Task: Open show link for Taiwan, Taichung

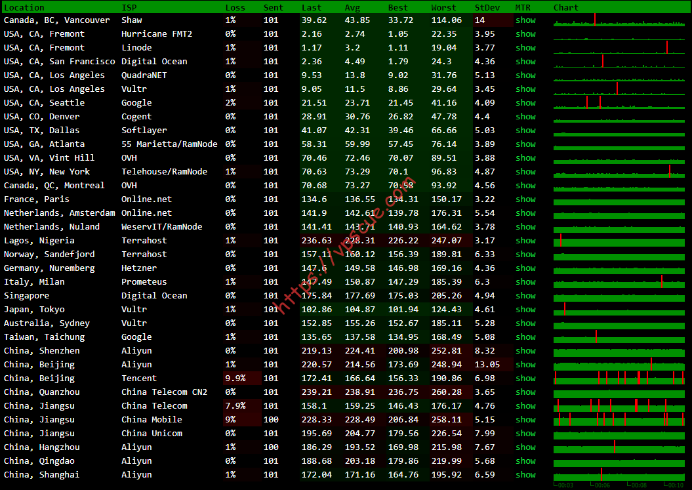Action: 525,337
